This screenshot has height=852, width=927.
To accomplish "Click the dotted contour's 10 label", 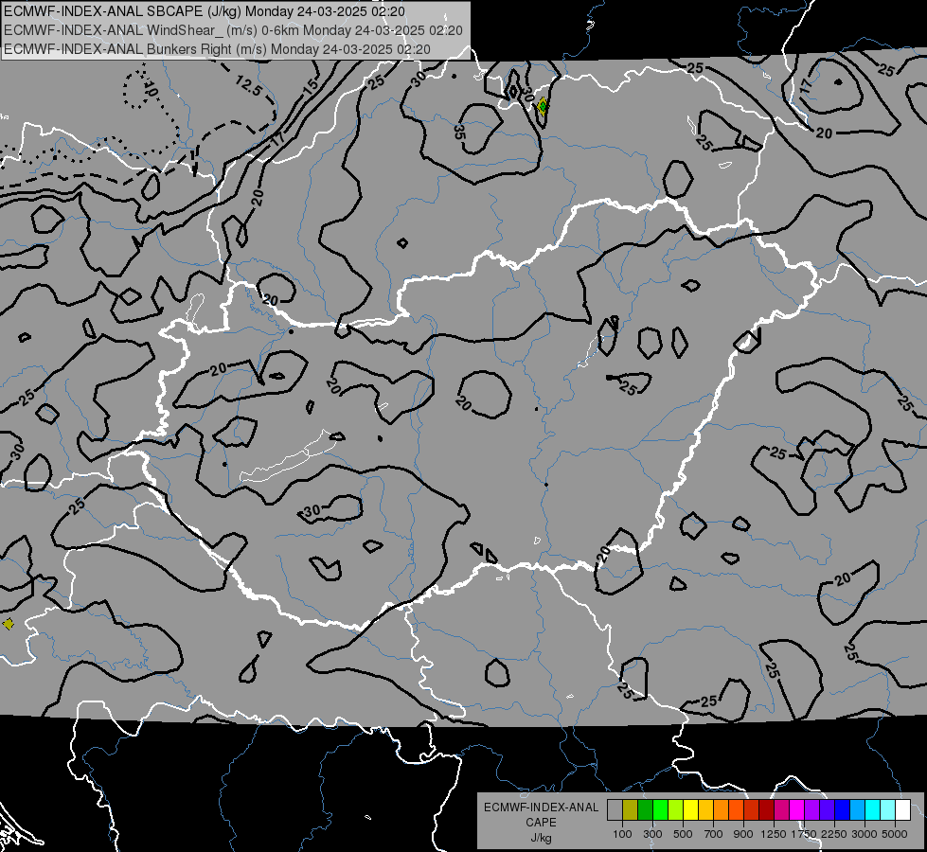I will pyautogui.click(x=151, y=89).
